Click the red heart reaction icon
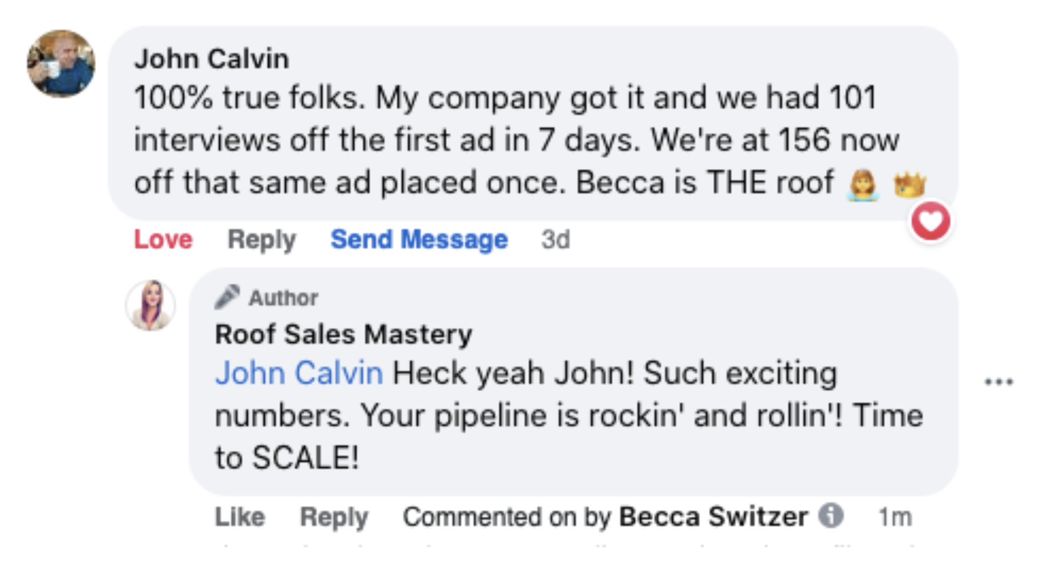Image resolution: width=1055 pixels, height=586 pixels. [930, 221]
